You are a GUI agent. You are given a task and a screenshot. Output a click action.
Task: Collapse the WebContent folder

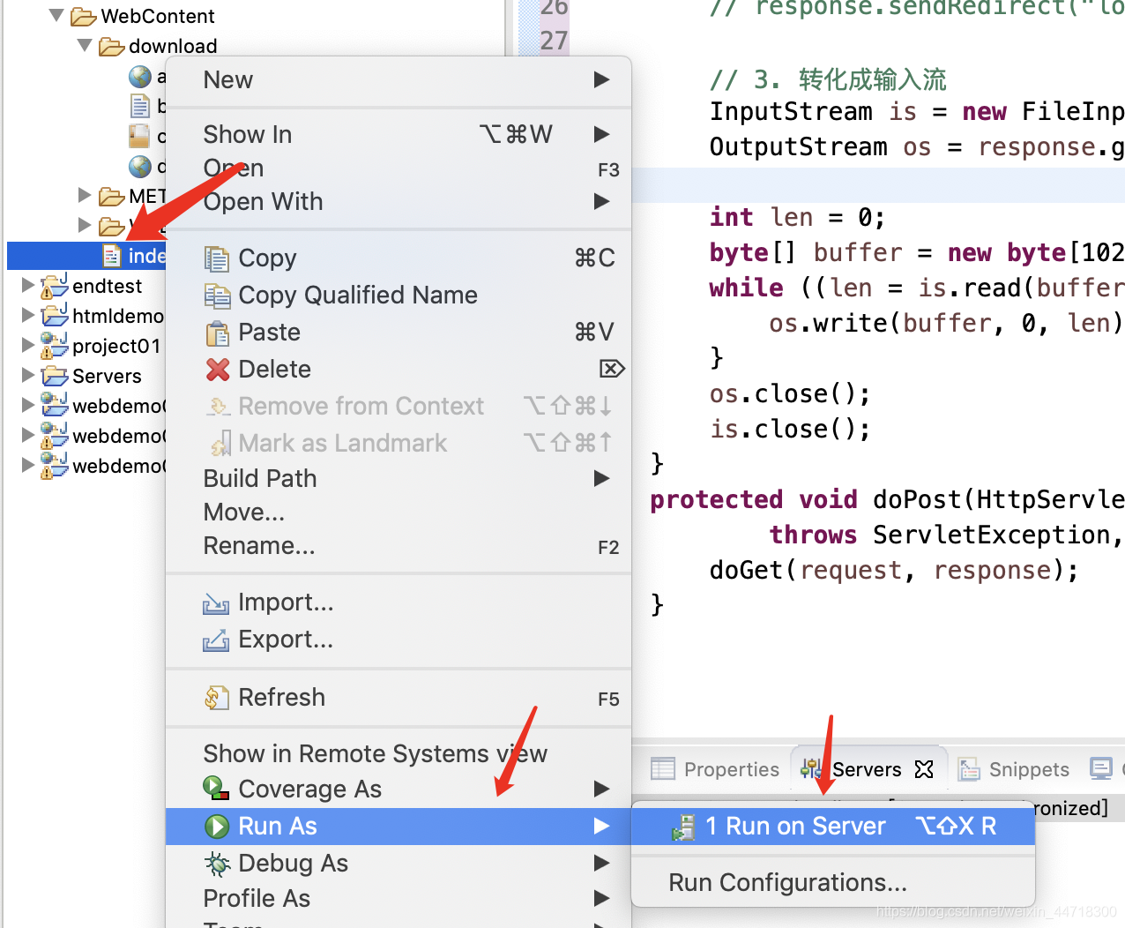point(56,15)
